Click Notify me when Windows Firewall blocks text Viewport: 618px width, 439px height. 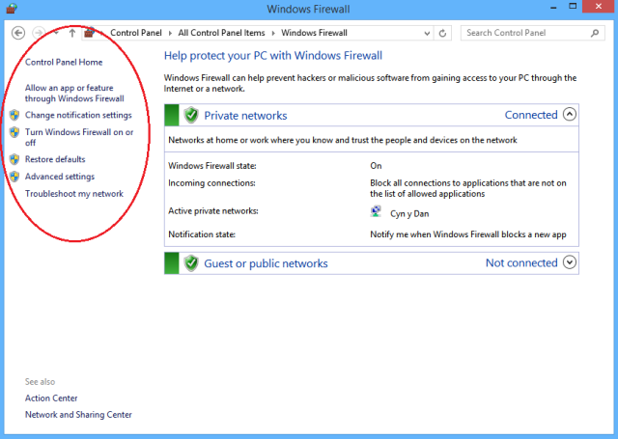click(x=468, y=234)
